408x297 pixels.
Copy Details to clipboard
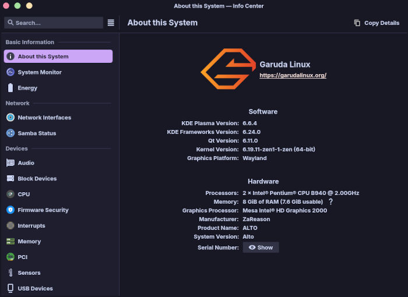point(377,23)
